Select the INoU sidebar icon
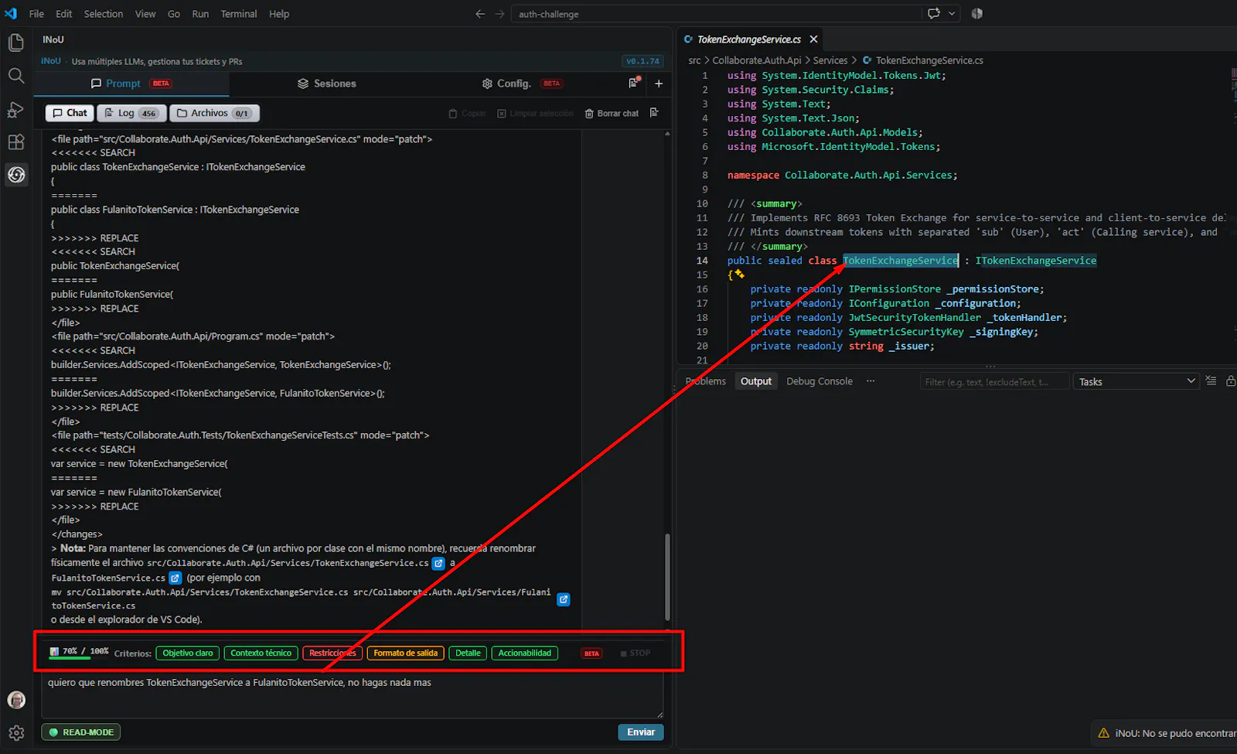This screenshot has width=1237, height=754. pyautogui.click(x=16, y=175)
